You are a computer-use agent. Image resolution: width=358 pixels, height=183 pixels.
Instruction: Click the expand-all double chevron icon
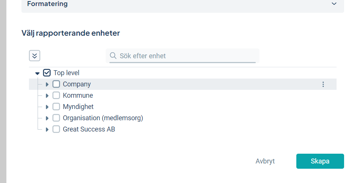click(35, 56)
